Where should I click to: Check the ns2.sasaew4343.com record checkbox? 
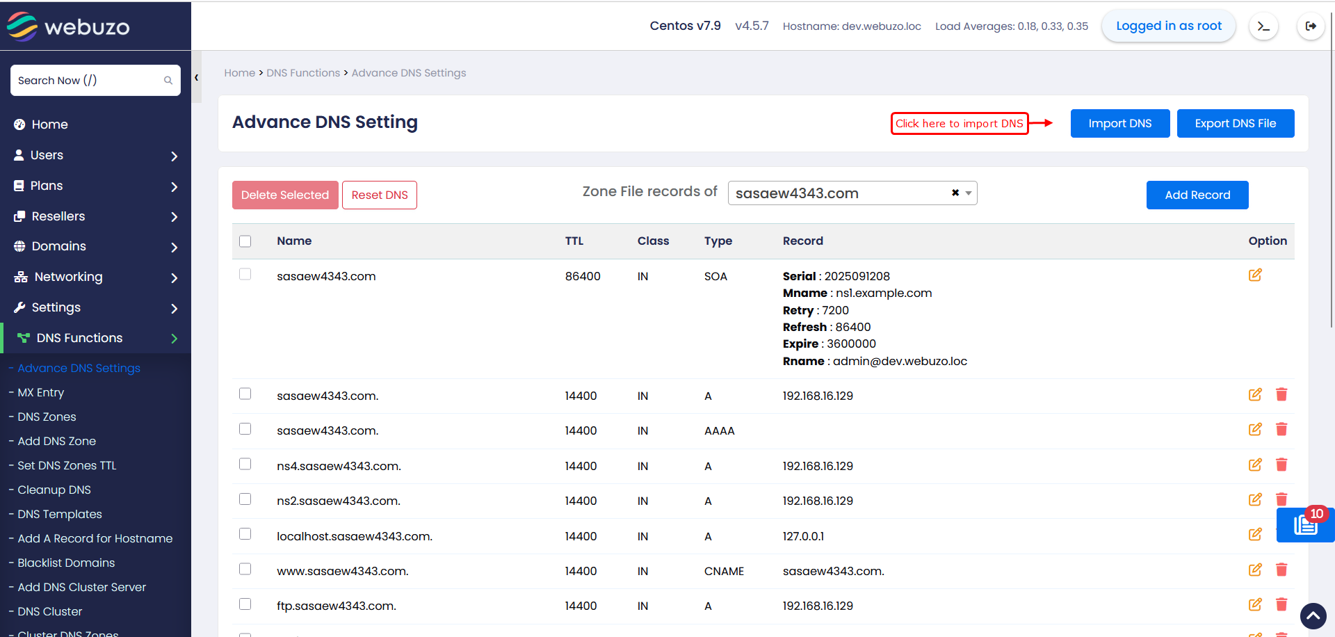245,499
